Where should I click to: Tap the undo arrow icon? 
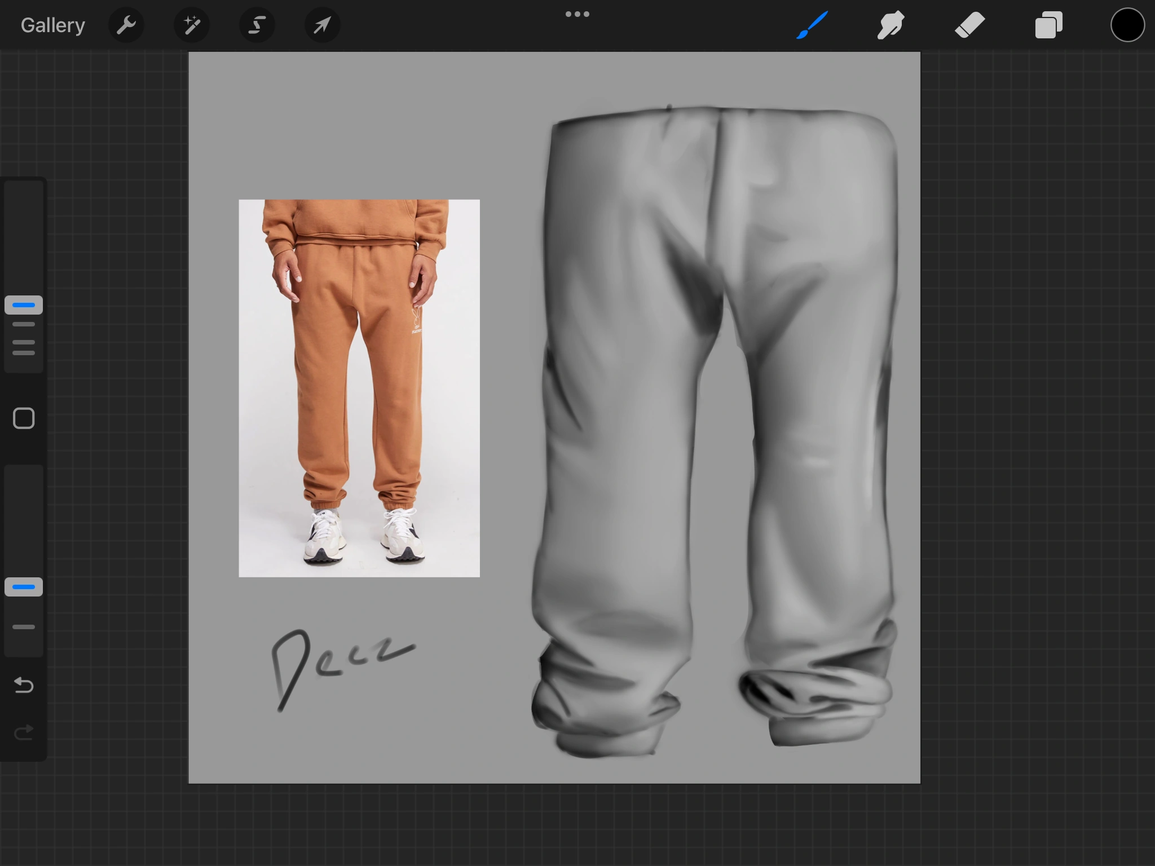(23, 686)
